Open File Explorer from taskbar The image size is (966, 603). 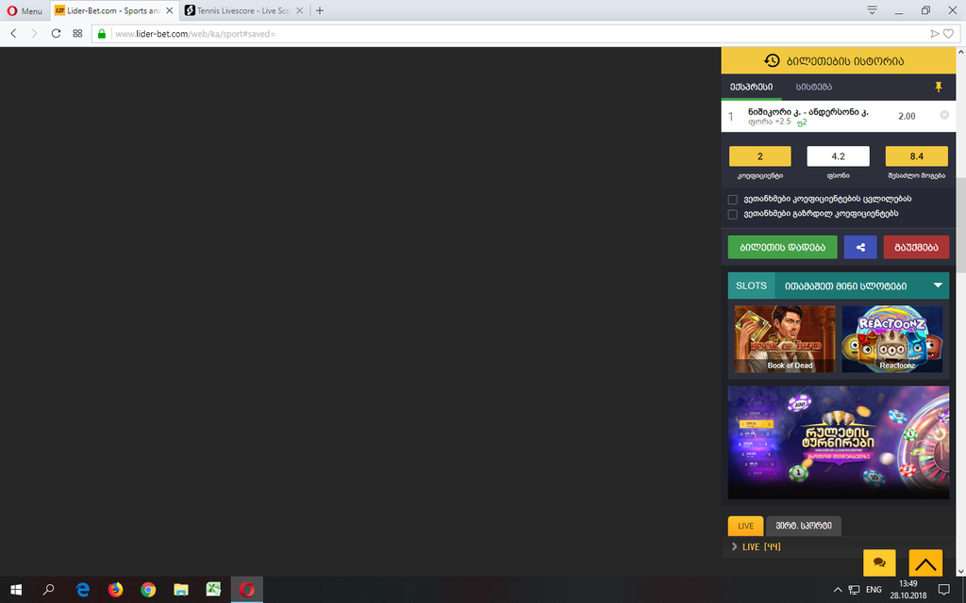click(x=180, y=590)
